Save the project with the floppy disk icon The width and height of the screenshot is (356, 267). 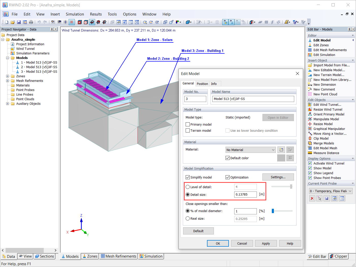(19, 22)
